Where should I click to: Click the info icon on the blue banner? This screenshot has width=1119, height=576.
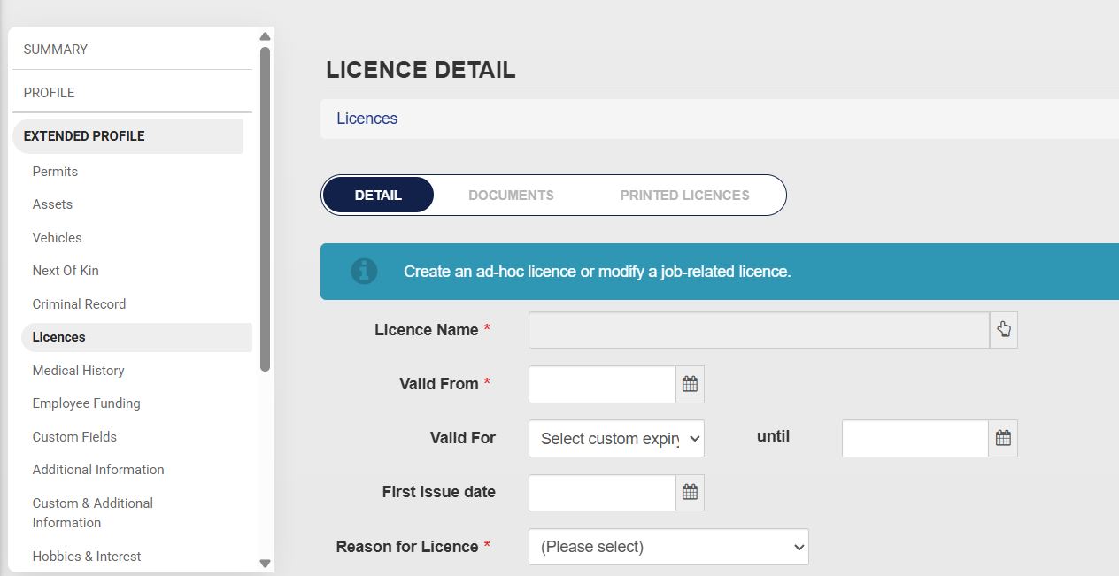coord(364,272)
